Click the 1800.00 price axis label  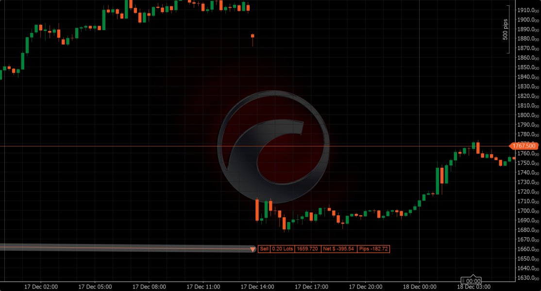coord(528,115)
